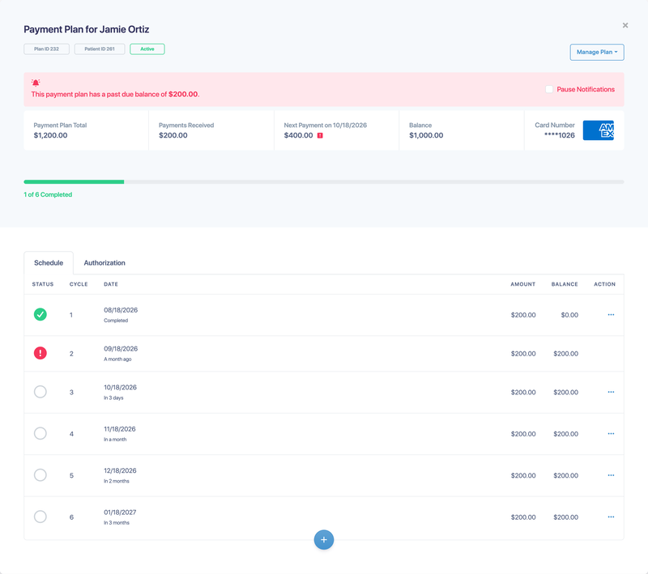Click the red overdue alert icon for cycle 2

click(40, 353)
